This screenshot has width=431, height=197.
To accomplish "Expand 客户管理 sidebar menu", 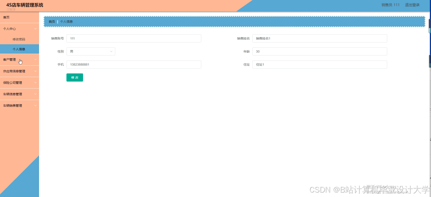I will click(x=19, y=59).
